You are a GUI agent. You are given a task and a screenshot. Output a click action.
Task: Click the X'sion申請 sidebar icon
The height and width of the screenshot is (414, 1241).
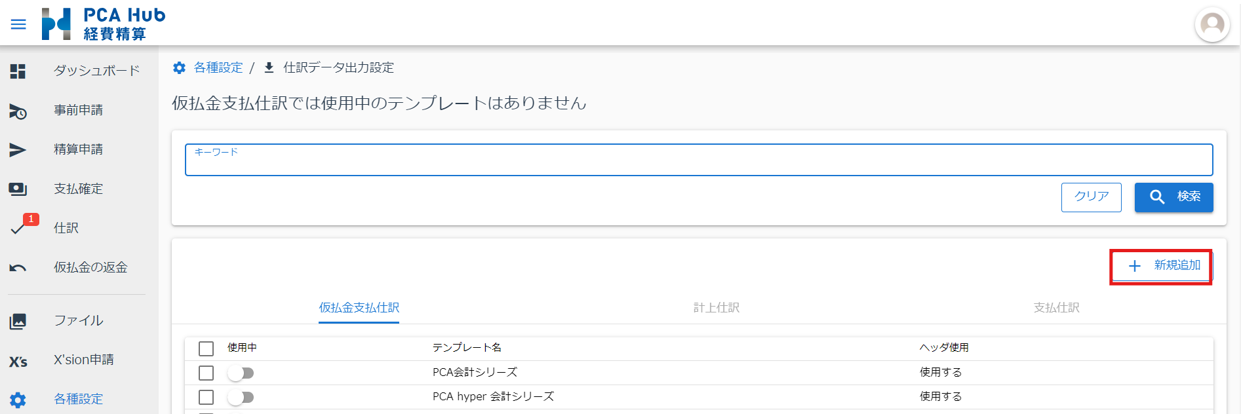(18, 361)
